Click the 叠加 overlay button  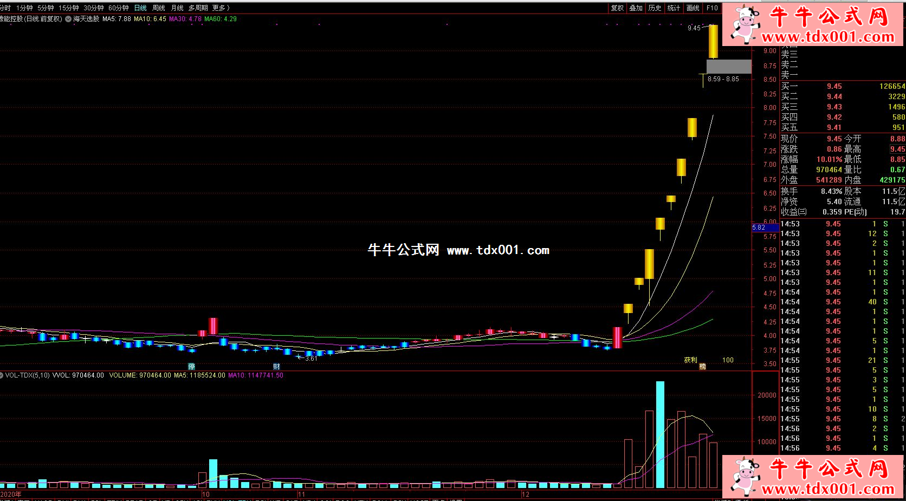tap(636, 8)
